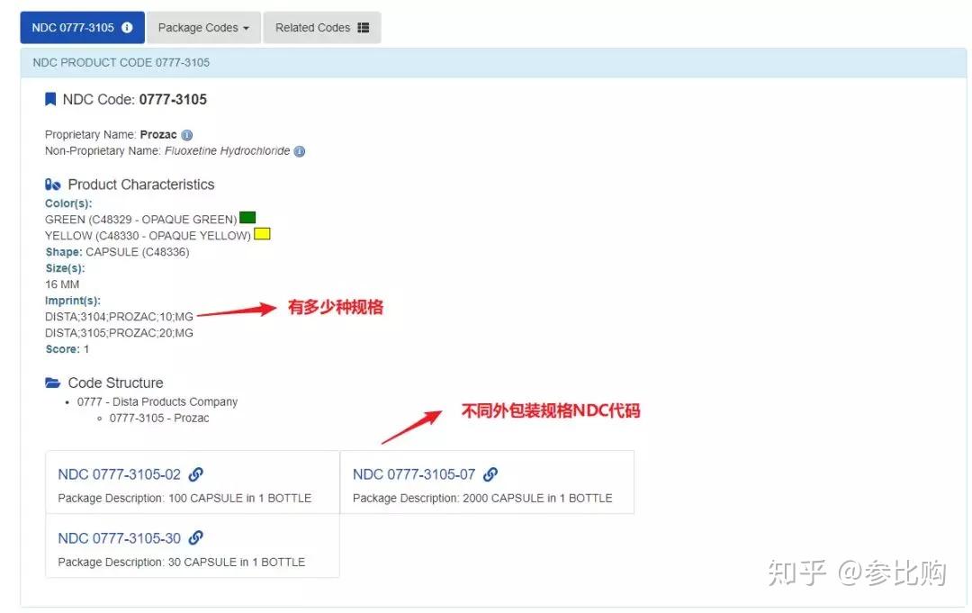This screenshot has width=972, height=613.
Task: Open the Package Codes dropdown
Action: [203, 27]
